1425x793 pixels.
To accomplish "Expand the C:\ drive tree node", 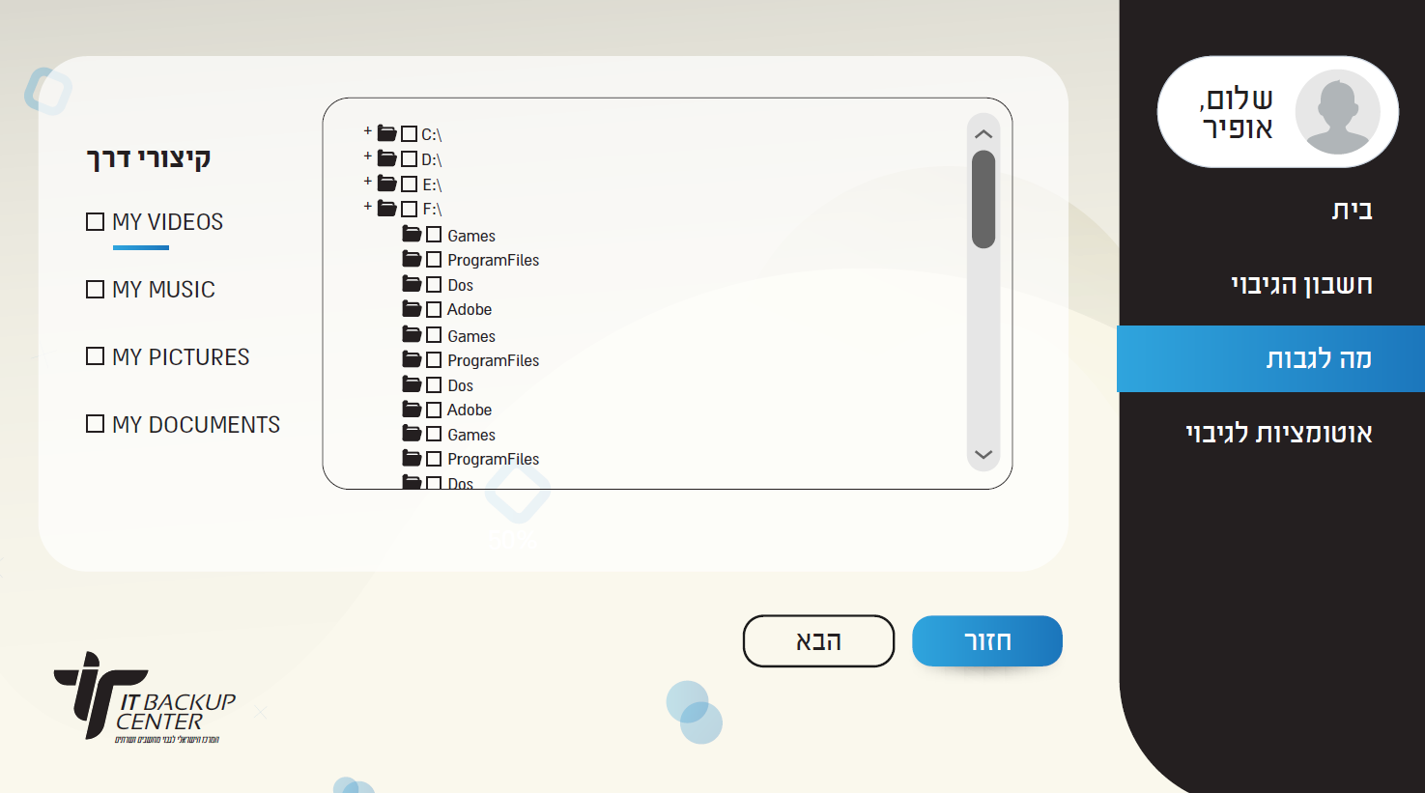I will point(367,130).
